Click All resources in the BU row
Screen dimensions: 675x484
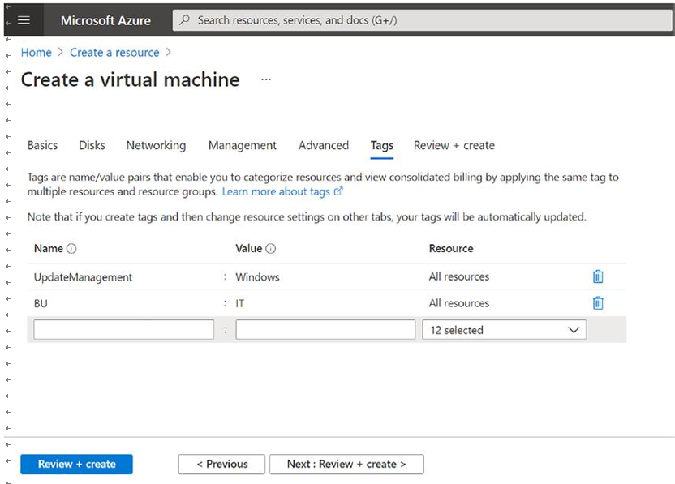coord(459,303)
